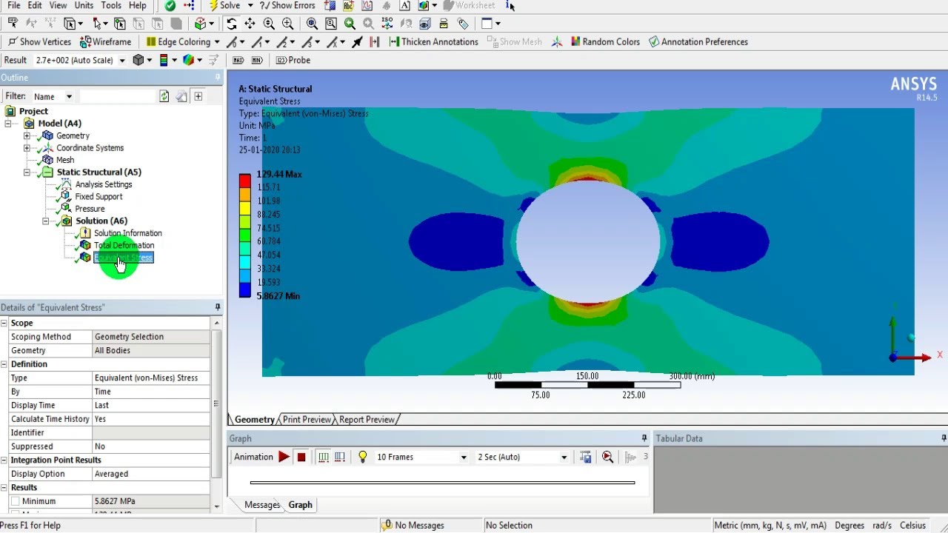Pin the Tabular Data panel

tap(944, 439)
